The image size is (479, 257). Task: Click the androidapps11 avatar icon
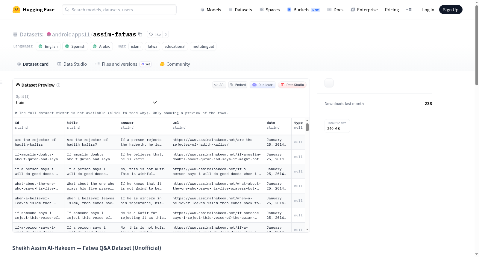[49, 34]
